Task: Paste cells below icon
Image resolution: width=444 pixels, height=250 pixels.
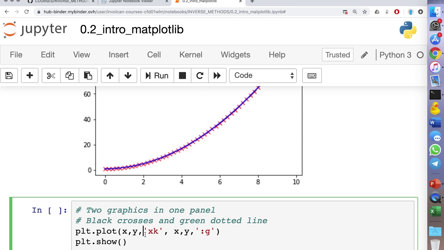Action: (88, 76)
